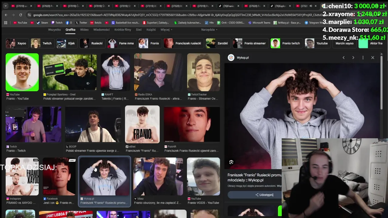Image resolution: width=388 pixels, height=218 pixels.
Task: Filter by the Xayoo chip
Action: (17, 43)
